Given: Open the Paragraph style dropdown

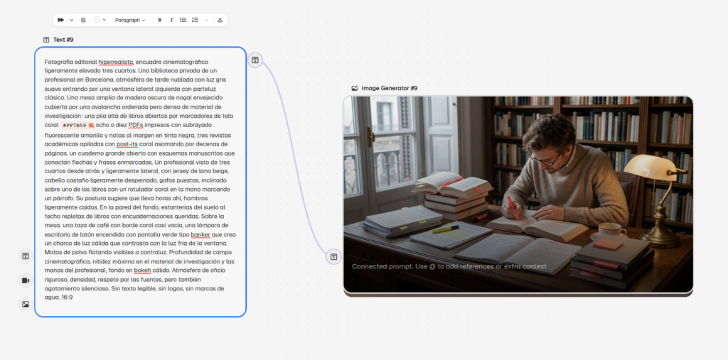Looking at the screenshot, I should coord(130,20).
